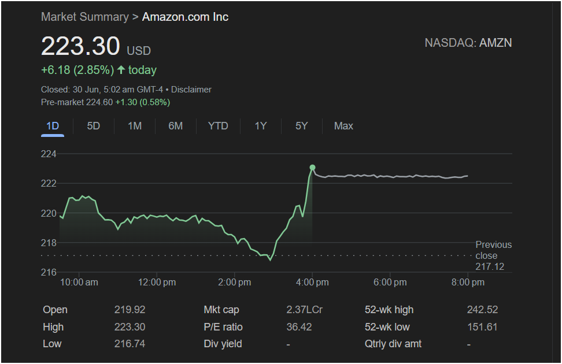
Task: Click the 222 price axis label
Action: pos(49,183)
